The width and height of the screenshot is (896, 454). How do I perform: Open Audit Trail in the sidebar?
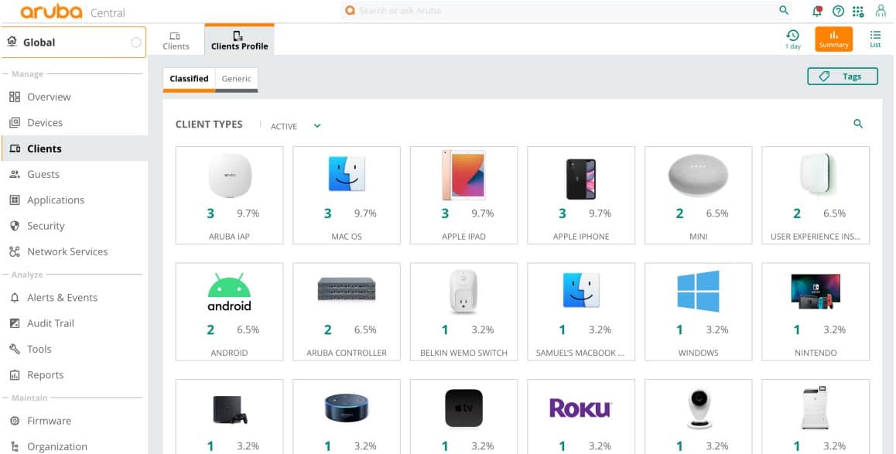click(74, 323)
